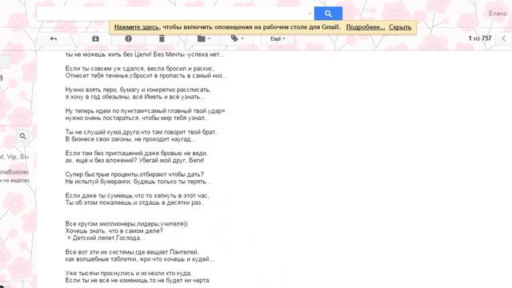Open the Labels tag dropdown
This screenshot has width=512, height=288.
(237, 39)
